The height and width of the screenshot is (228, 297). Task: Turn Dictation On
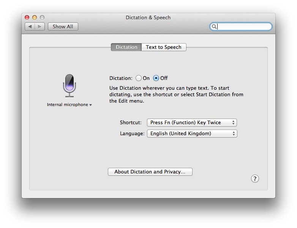pos(139,78)
